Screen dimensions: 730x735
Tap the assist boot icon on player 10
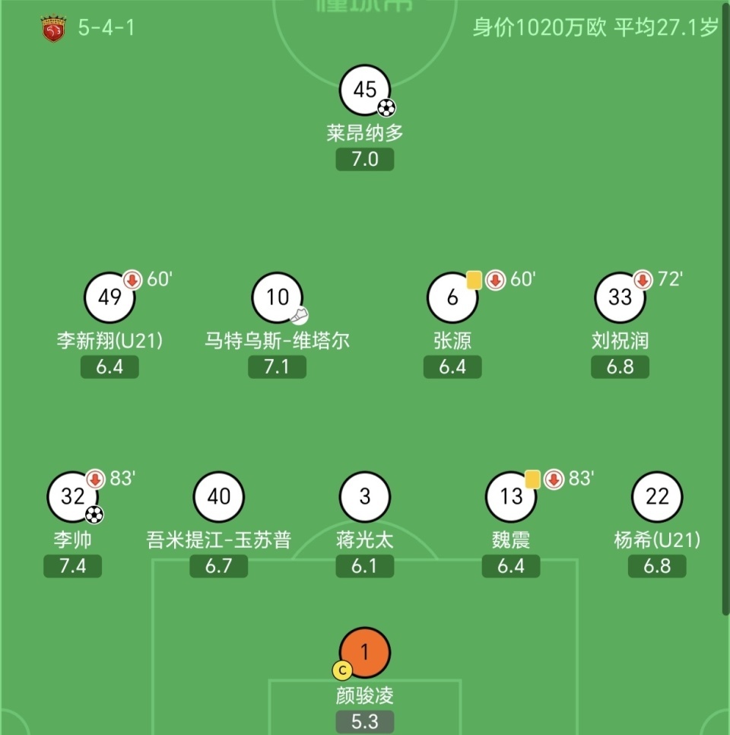[x=300, y=316]
